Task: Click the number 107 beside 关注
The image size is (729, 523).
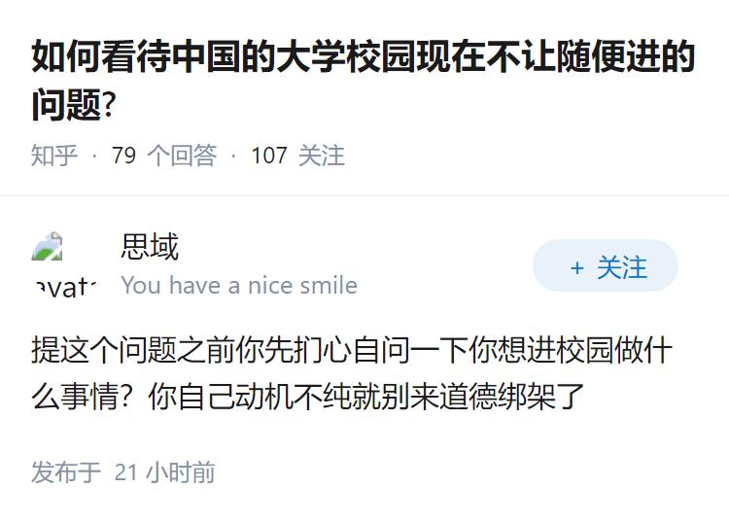Action: click(269, 156)
